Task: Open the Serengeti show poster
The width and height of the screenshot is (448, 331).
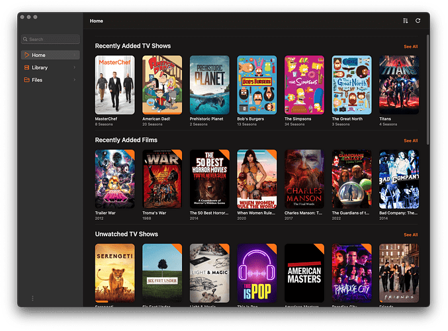Action: (115, 273)
